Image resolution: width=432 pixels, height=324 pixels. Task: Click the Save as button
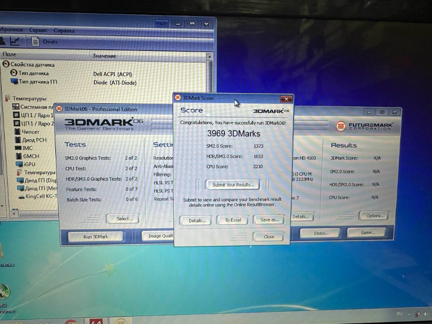click(x=270, y=219)
